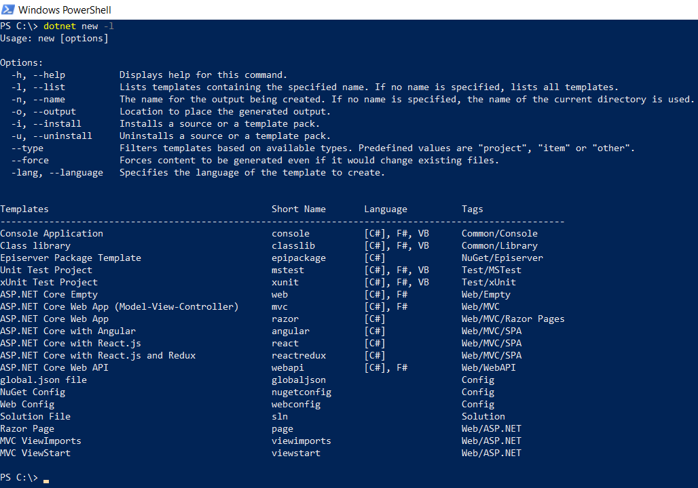
Task: Click 'ASP.NET Core with React.js and Redux'
Action: click(98, 356)
